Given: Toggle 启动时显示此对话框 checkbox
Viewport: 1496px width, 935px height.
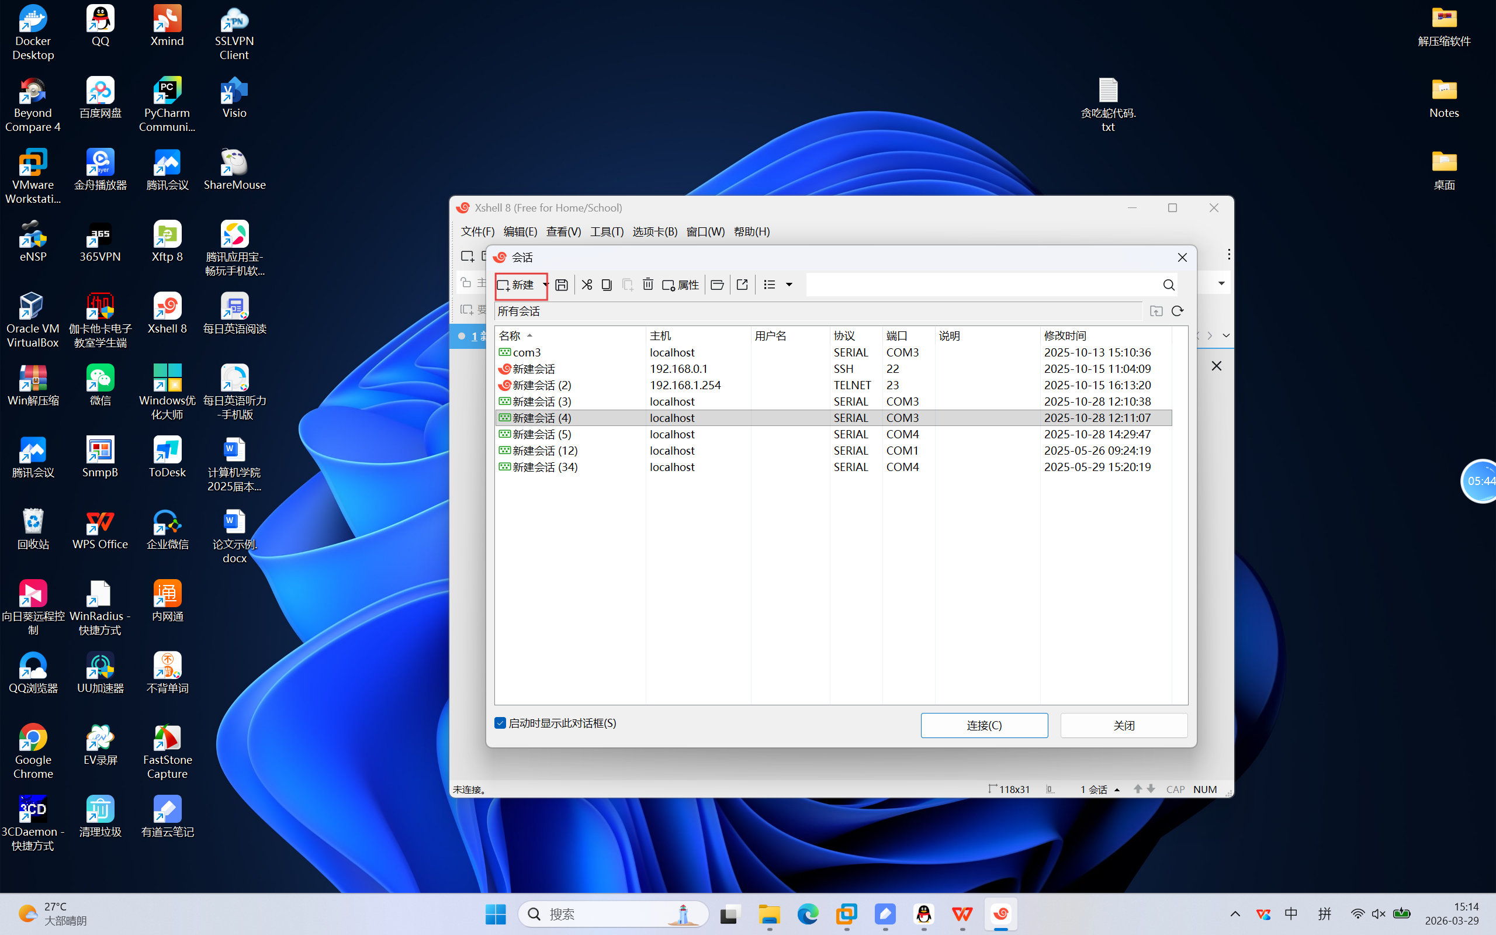Looking at the screenshot, I should [x=500, y=723].
